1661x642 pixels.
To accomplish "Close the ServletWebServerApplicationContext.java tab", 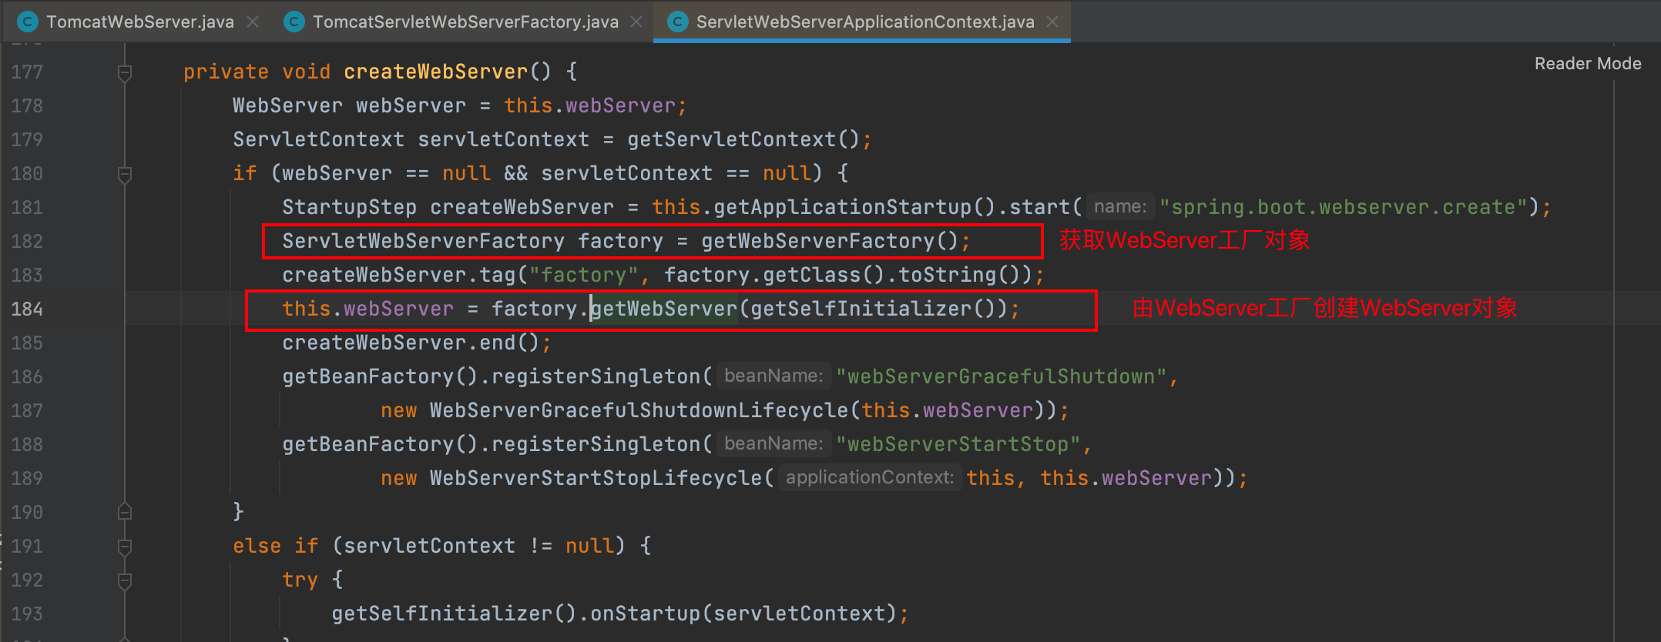I will (x=1052, y=22).
